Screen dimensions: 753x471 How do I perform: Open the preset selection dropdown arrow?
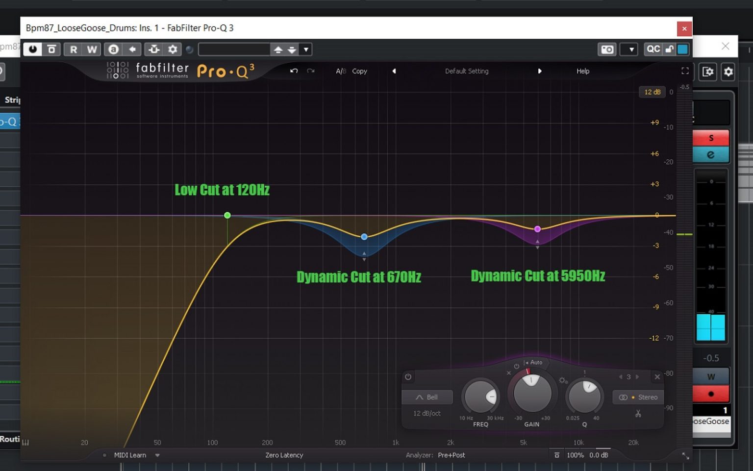click(306, 49)
